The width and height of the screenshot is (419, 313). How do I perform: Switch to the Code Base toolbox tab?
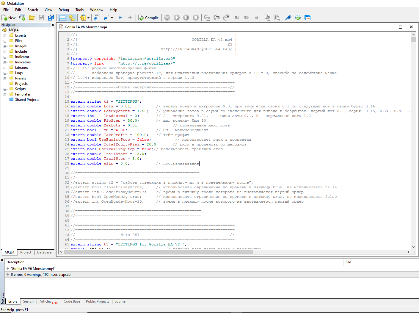[72, 301]
